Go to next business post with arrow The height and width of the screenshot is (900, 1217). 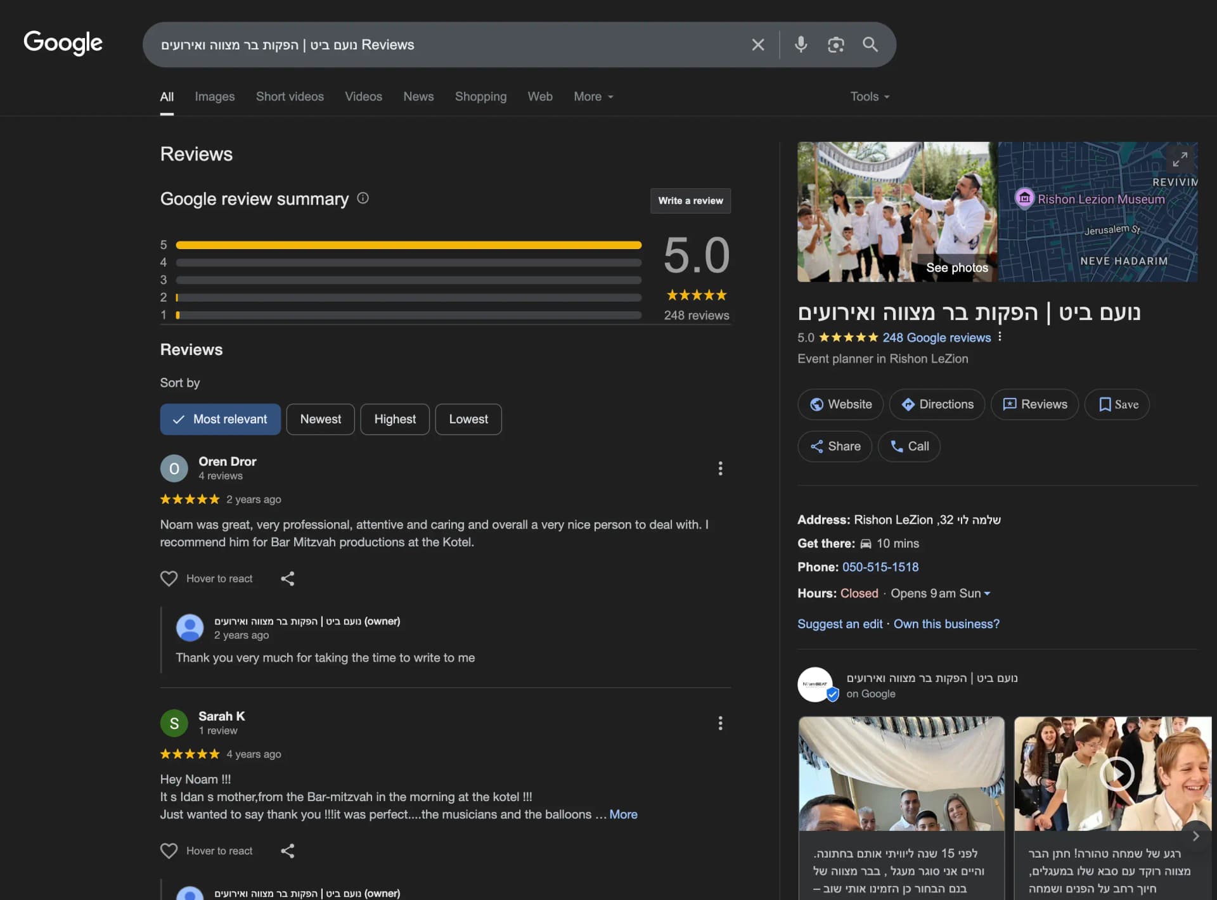(1195, 836)
